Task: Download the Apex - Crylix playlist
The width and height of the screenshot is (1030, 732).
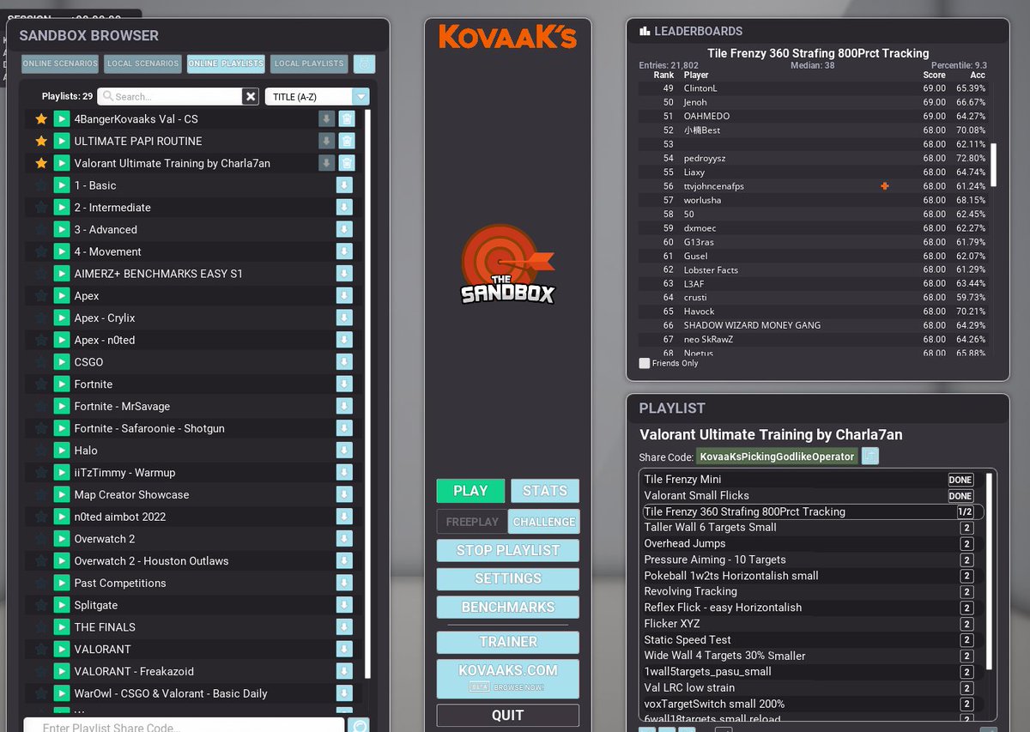Action: click(344, 318)
